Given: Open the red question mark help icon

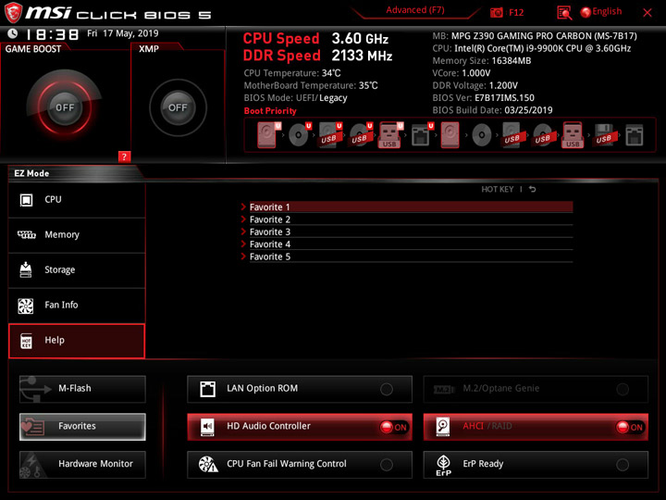Looking at the screenshot, I should tap(124, 156).
